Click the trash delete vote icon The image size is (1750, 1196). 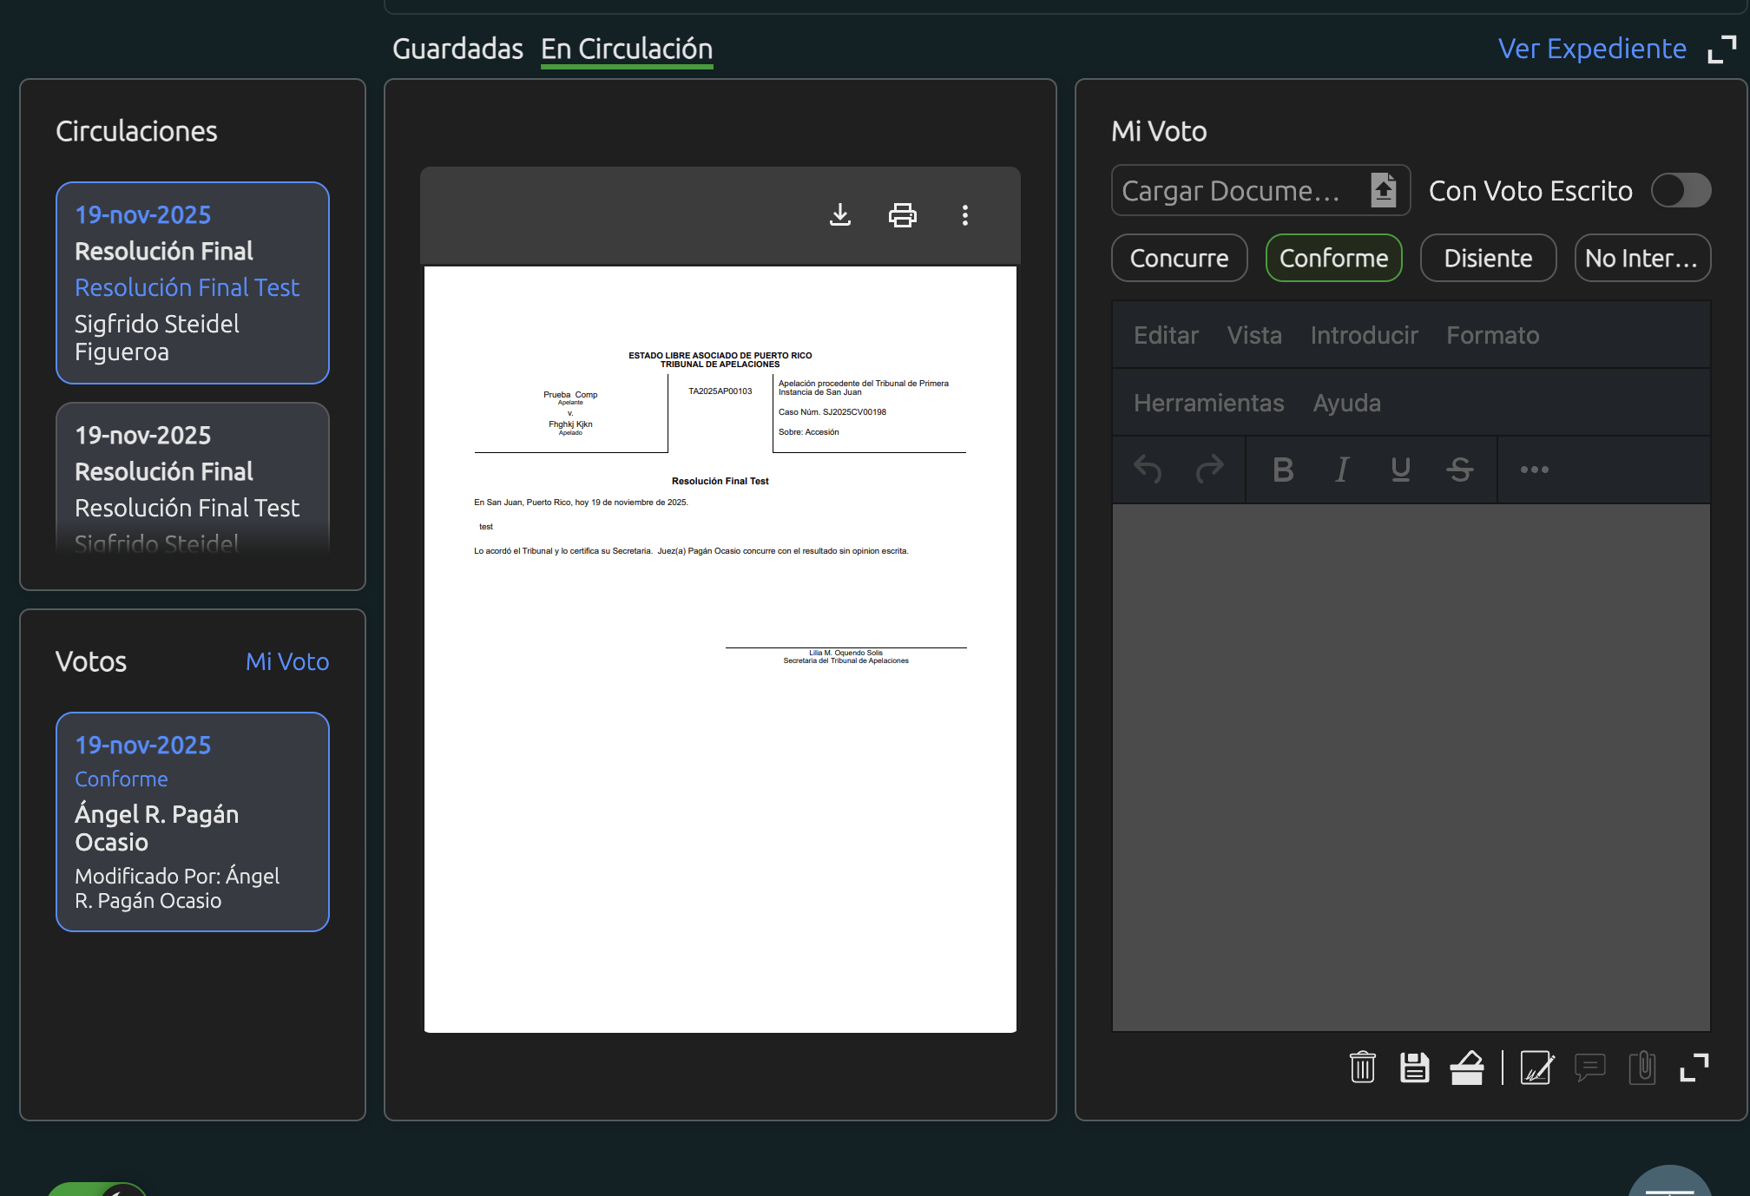click(x=1362, y=1067)
